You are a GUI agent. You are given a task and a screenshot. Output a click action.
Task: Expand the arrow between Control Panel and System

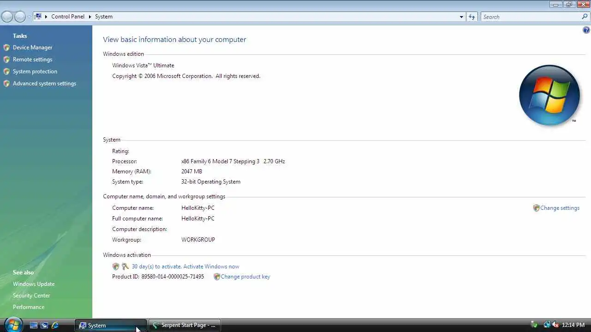pos(90,17)
